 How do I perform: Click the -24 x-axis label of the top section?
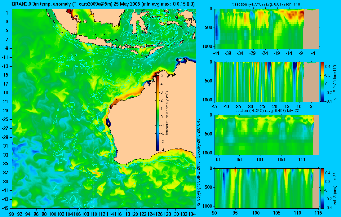click(x=265, y=53)
